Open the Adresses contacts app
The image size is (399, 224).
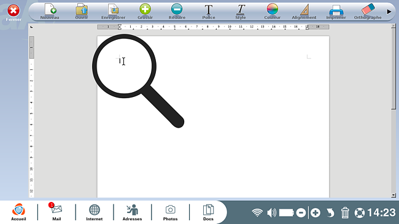click(133, 212)
